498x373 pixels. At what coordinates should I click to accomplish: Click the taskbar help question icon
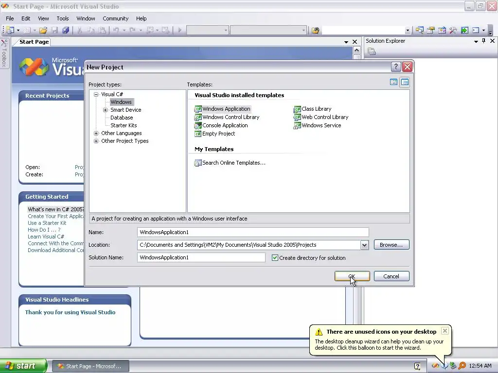[417, 366]
